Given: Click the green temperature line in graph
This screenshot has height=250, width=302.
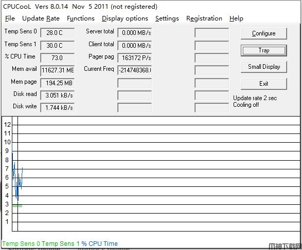Looking at the screenshot, I should click(17, 206).
